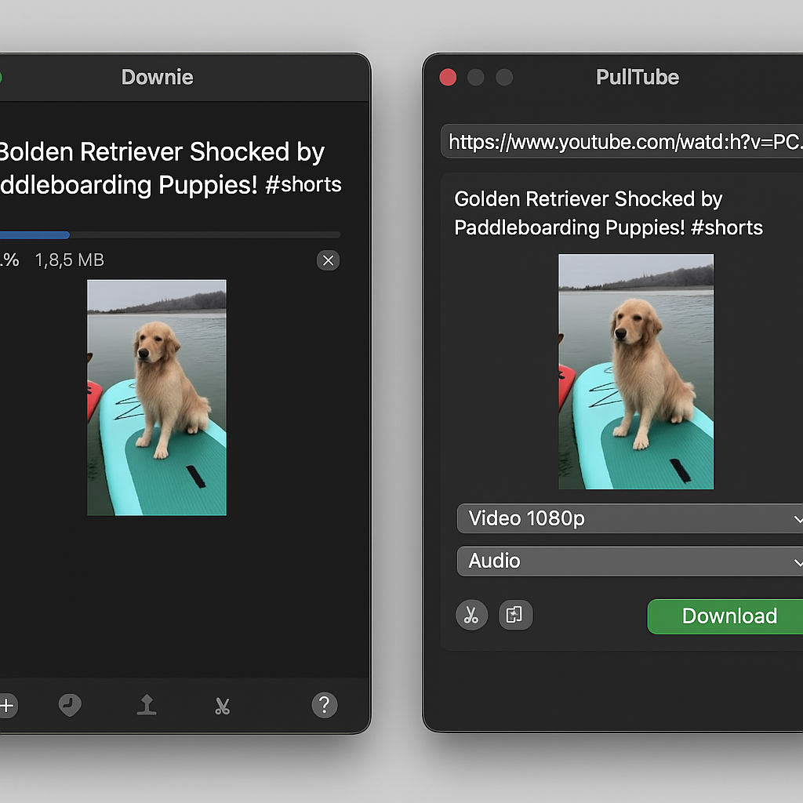
Task: Click the 1,8,5 MB size text
Action: 70,260
